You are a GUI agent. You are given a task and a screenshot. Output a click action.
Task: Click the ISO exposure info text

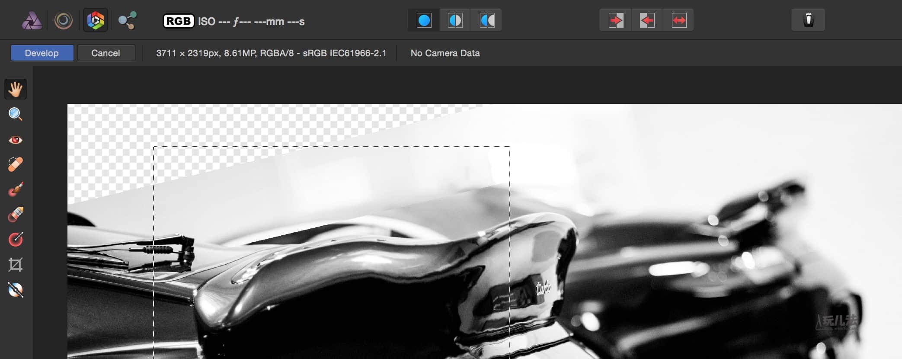[251, 22]
